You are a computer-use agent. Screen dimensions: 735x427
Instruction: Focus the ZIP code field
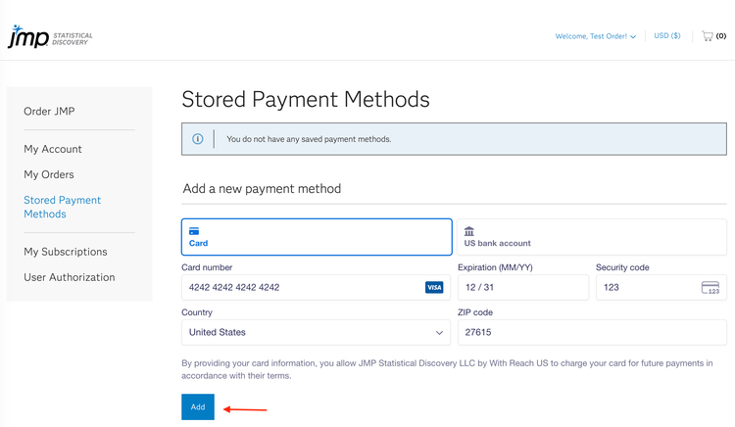coord(592,332)
